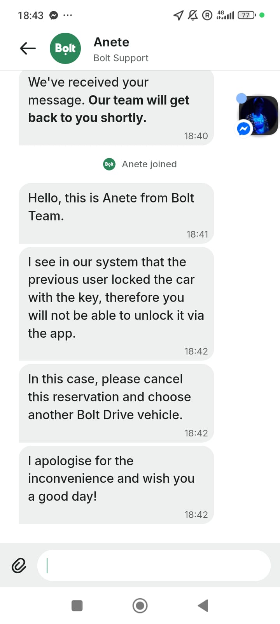The height and width of the screenshot is (624, 280).
Task: Select the 'cancel this reservation' message bubble
Action: pyautogui.click(x=116, y=403)
